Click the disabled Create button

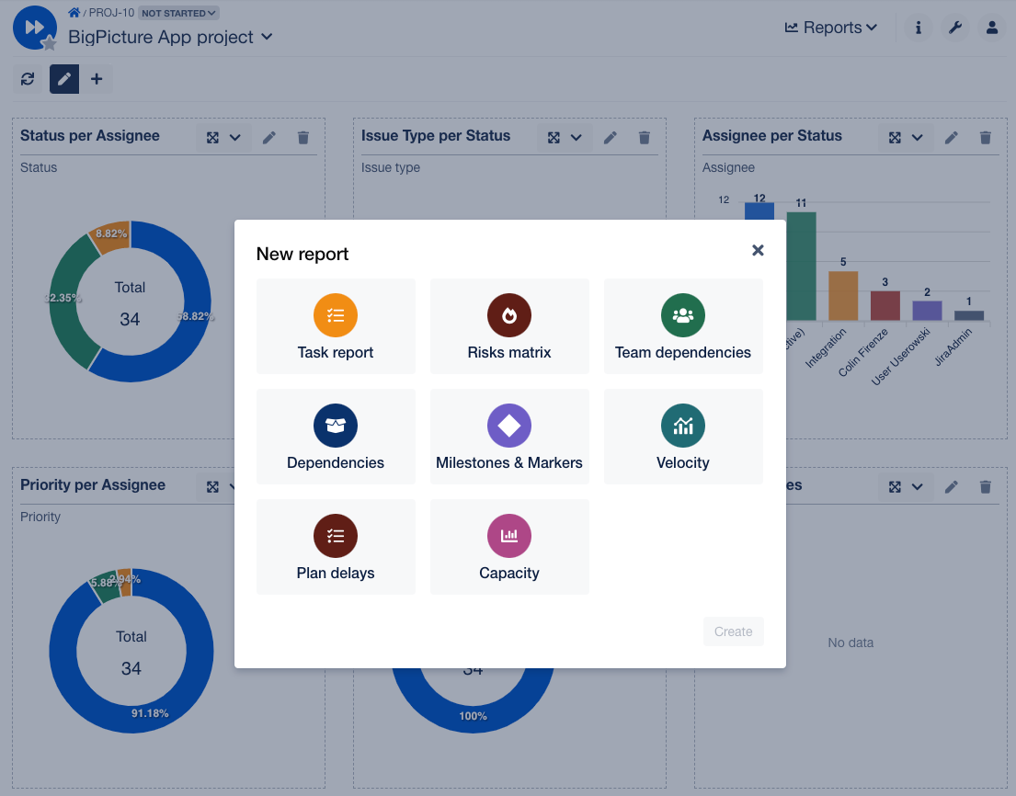pos(734,631)
